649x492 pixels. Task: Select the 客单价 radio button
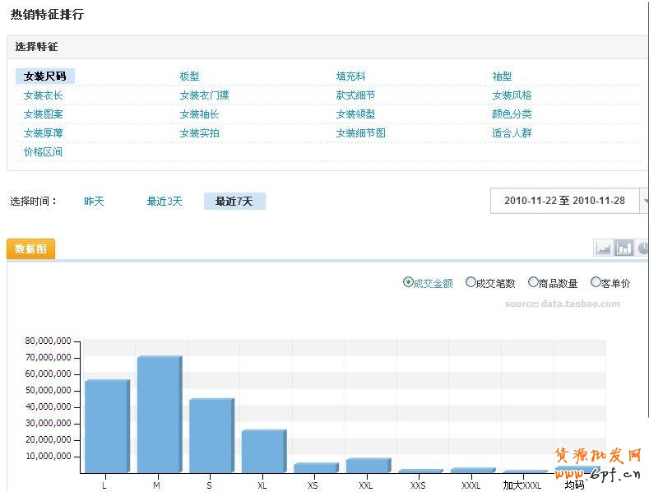(x=596, y=282)
